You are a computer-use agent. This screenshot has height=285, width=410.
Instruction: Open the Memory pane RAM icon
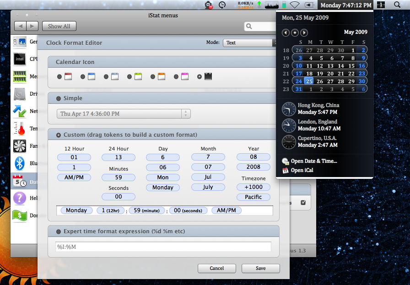pos(20,76)
